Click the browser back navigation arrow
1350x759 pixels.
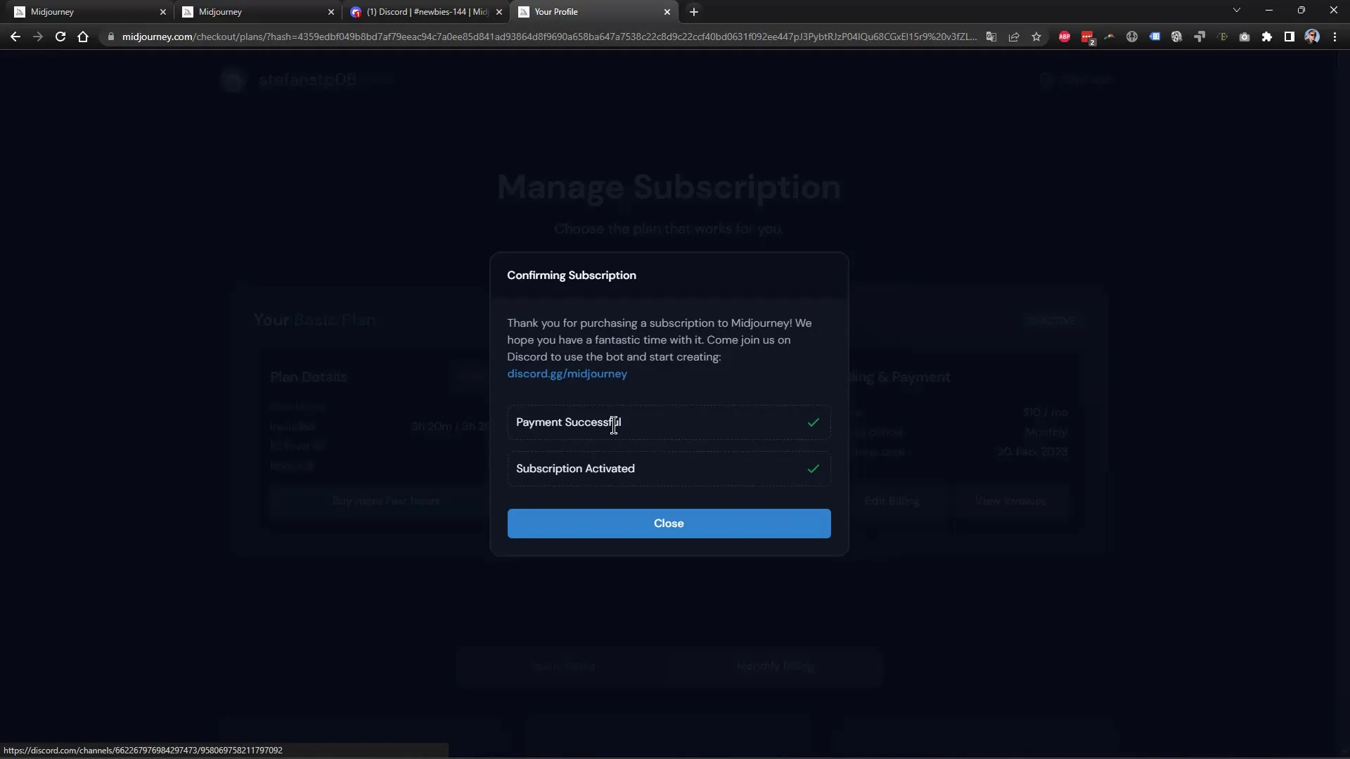tap(15, 37)
